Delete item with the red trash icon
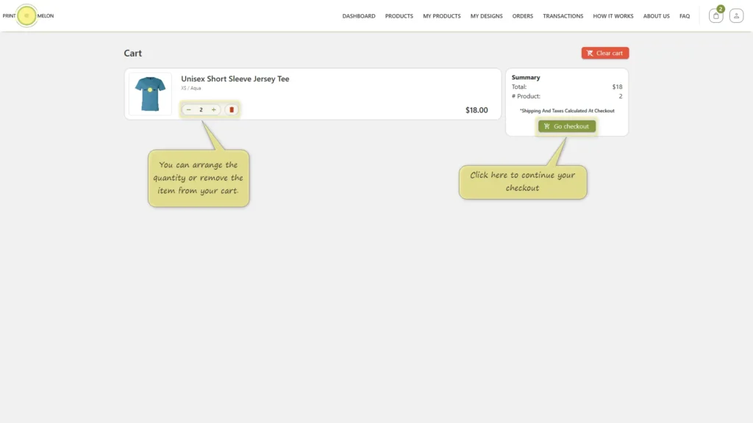 [232, 110]
